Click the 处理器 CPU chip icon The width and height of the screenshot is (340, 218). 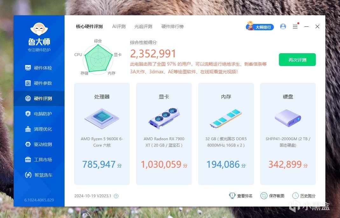tap(102, 119)
